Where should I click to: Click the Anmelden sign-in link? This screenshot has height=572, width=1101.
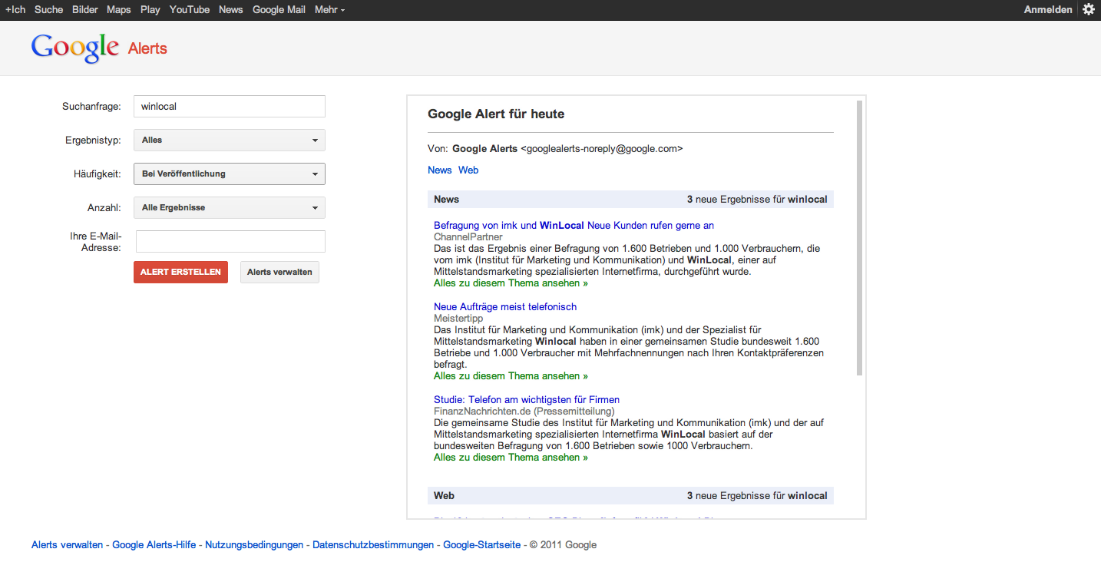(x=1048, y=9)
